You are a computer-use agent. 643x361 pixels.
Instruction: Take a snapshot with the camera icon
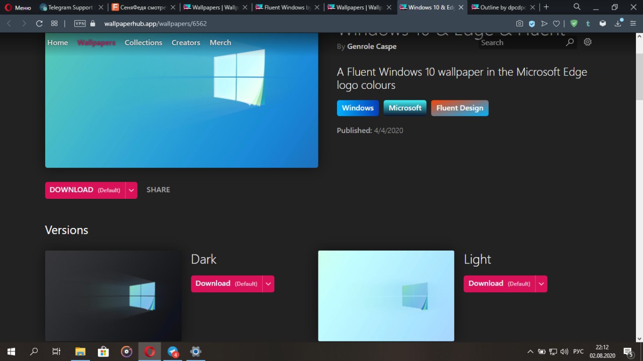coord(519,24)
